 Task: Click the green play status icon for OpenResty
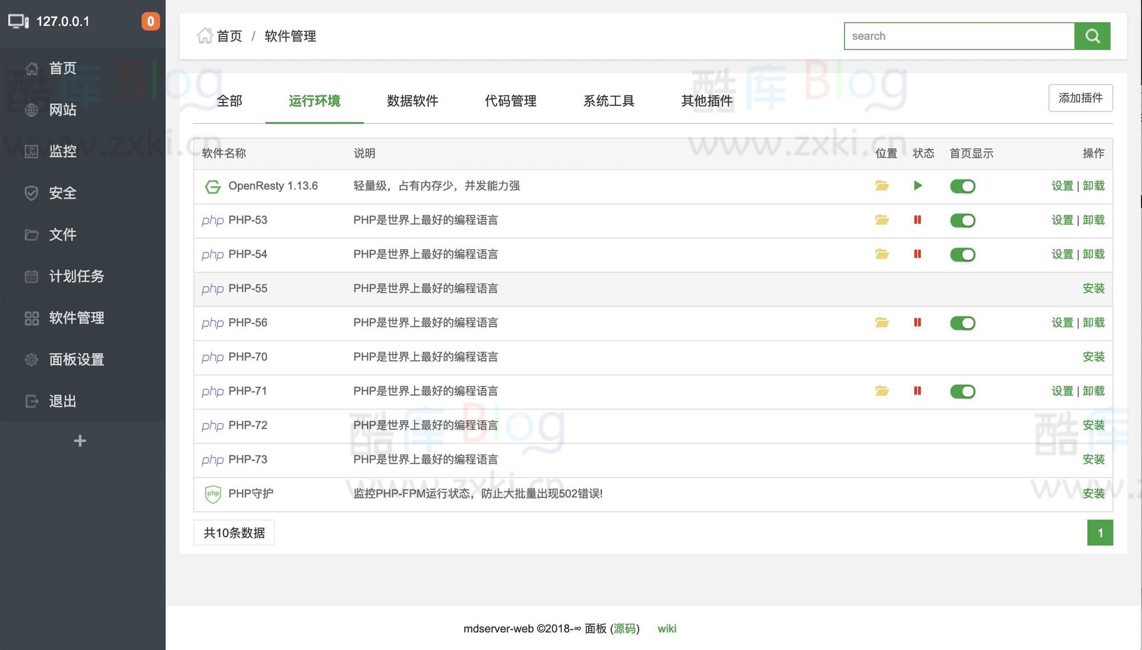[x=918, y=186]
